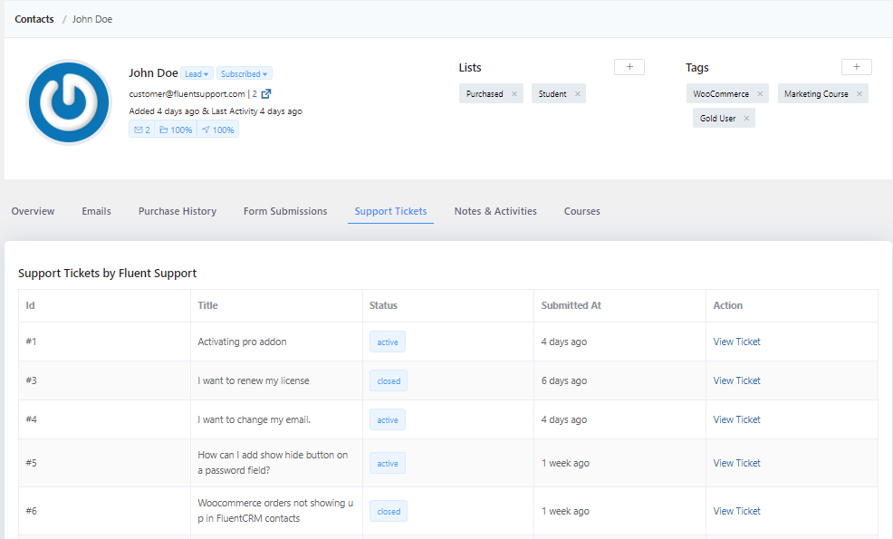Select the Support Tickets tab
The width and height of the screenshot is (893, 539).
coord(390,211)
